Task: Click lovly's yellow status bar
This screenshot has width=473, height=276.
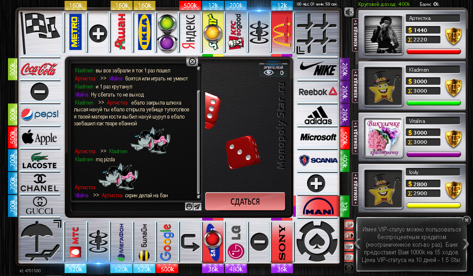Action: click(x=434, y=205)
